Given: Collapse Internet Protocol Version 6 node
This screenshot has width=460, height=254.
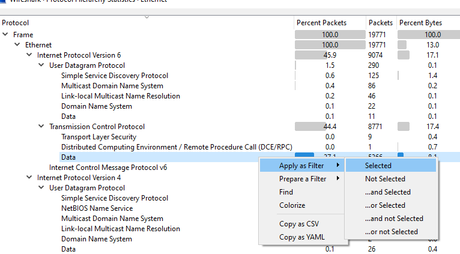Looking at the screenshot, I should pos(29,55).
